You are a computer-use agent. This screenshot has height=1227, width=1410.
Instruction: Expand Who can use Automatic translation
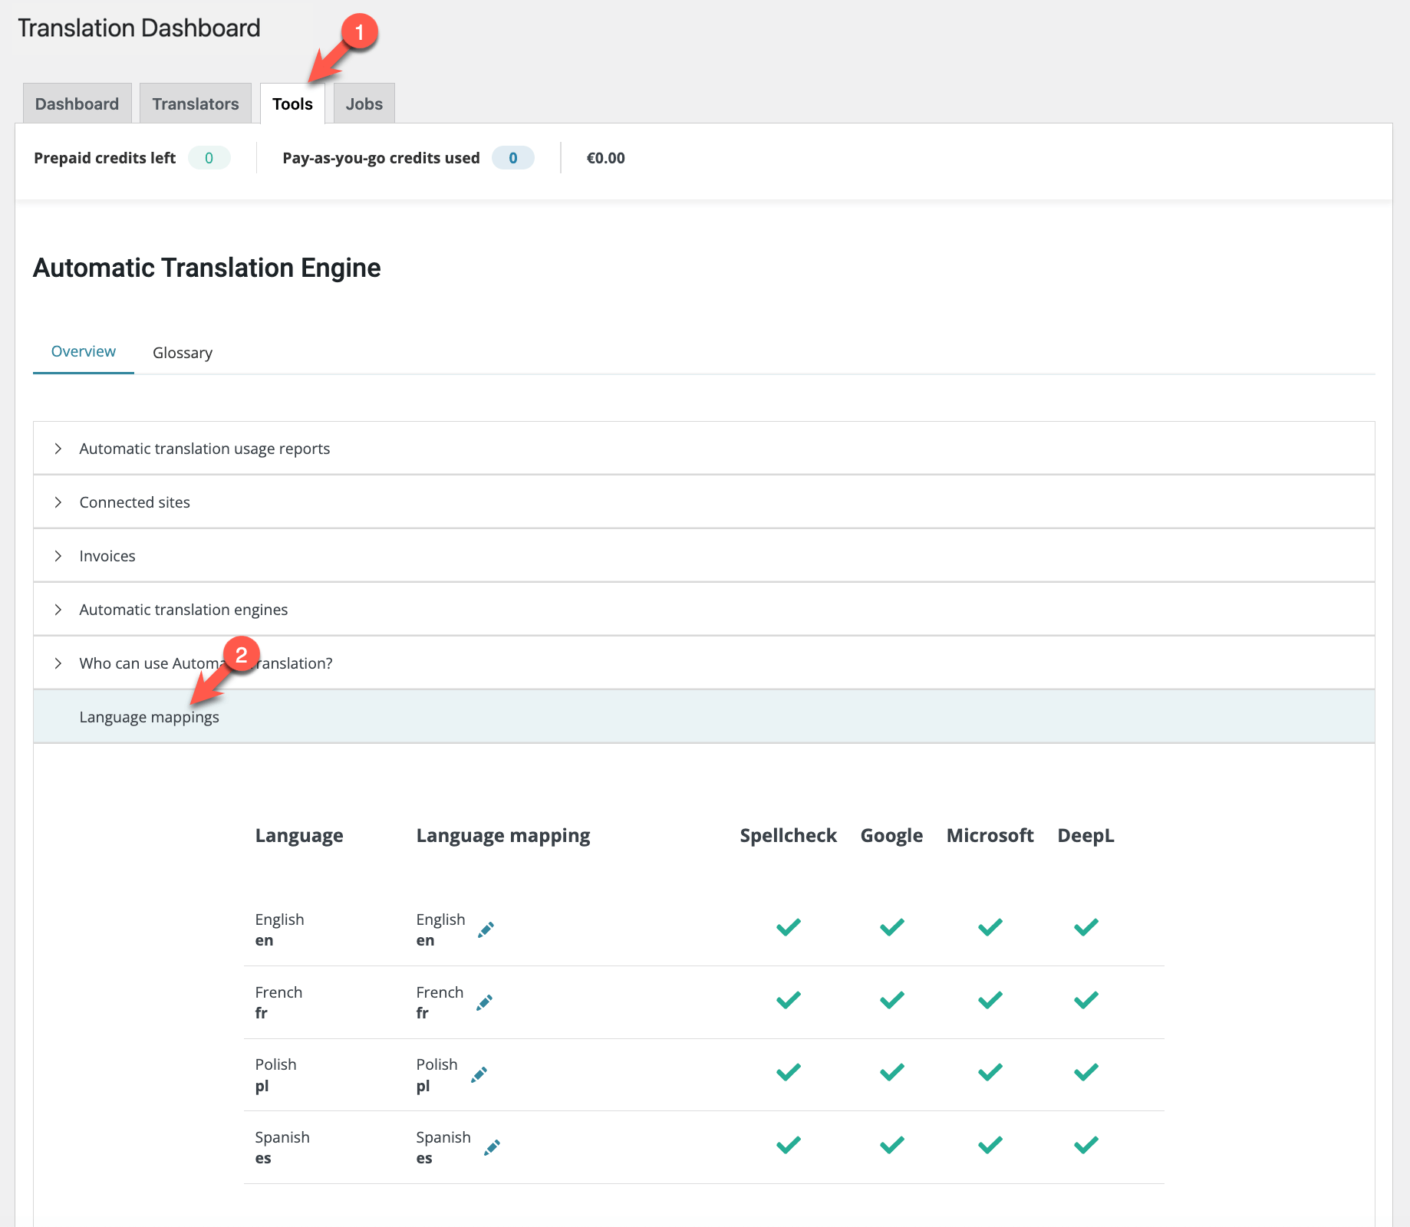point(206,663)
